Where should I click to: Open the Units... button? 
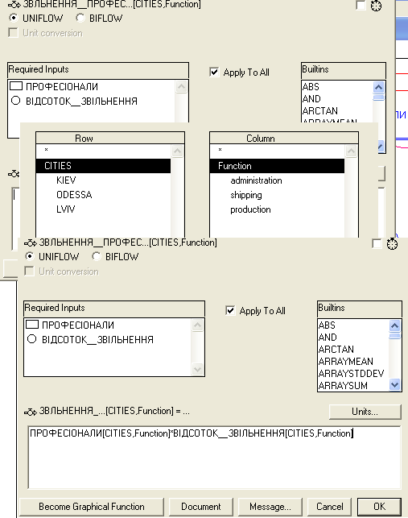point(365,412)
